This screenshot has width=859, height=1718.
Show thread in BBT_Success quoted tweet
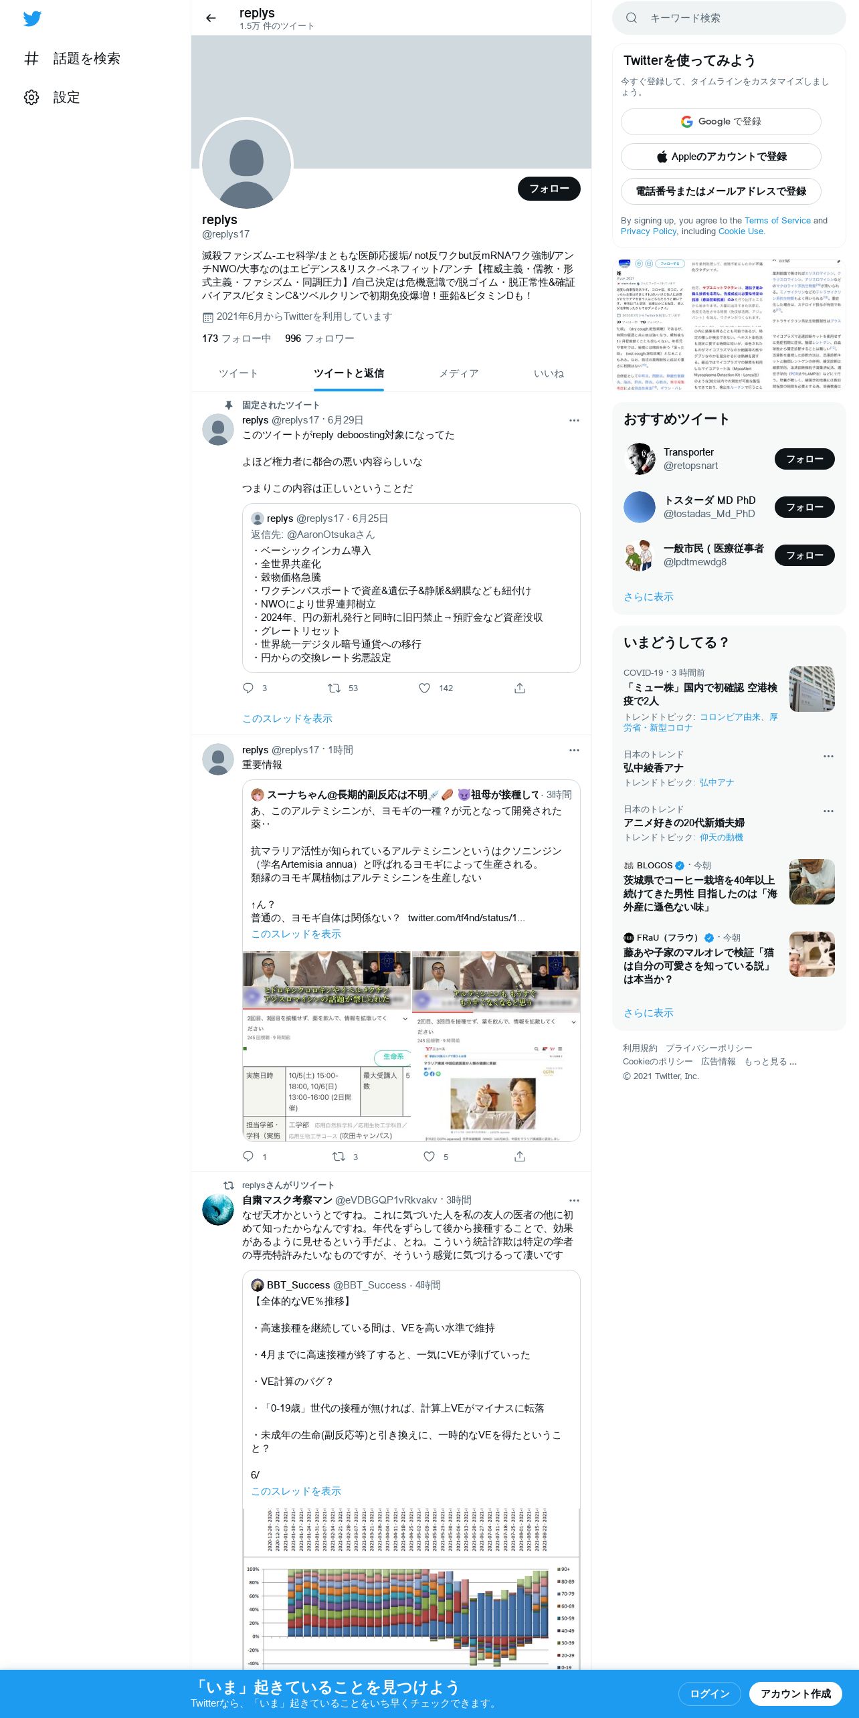[296, 1491]
